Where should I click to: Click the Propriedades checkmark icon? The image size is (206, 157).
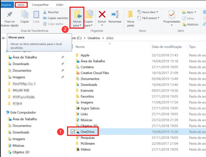[172, 14]
